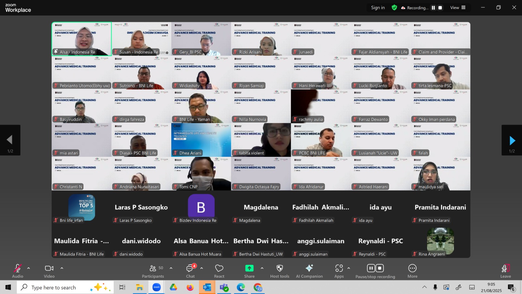Expand video options arrow
This screenshot has width=522, height=294.
pyautogui.click(x=62, y=268)
